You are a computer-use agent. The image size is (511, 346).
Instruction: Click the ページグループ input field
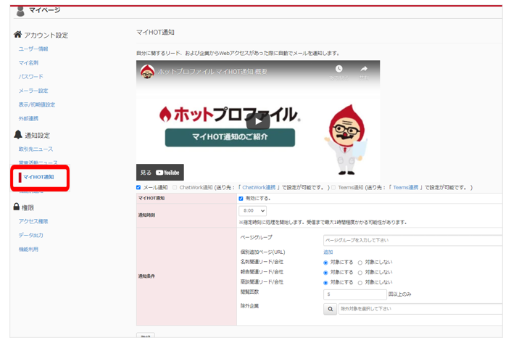click(412, 240)
